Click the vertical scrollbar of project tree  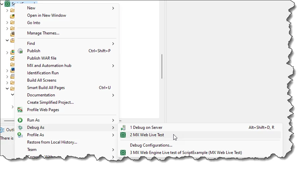[162, 66]
